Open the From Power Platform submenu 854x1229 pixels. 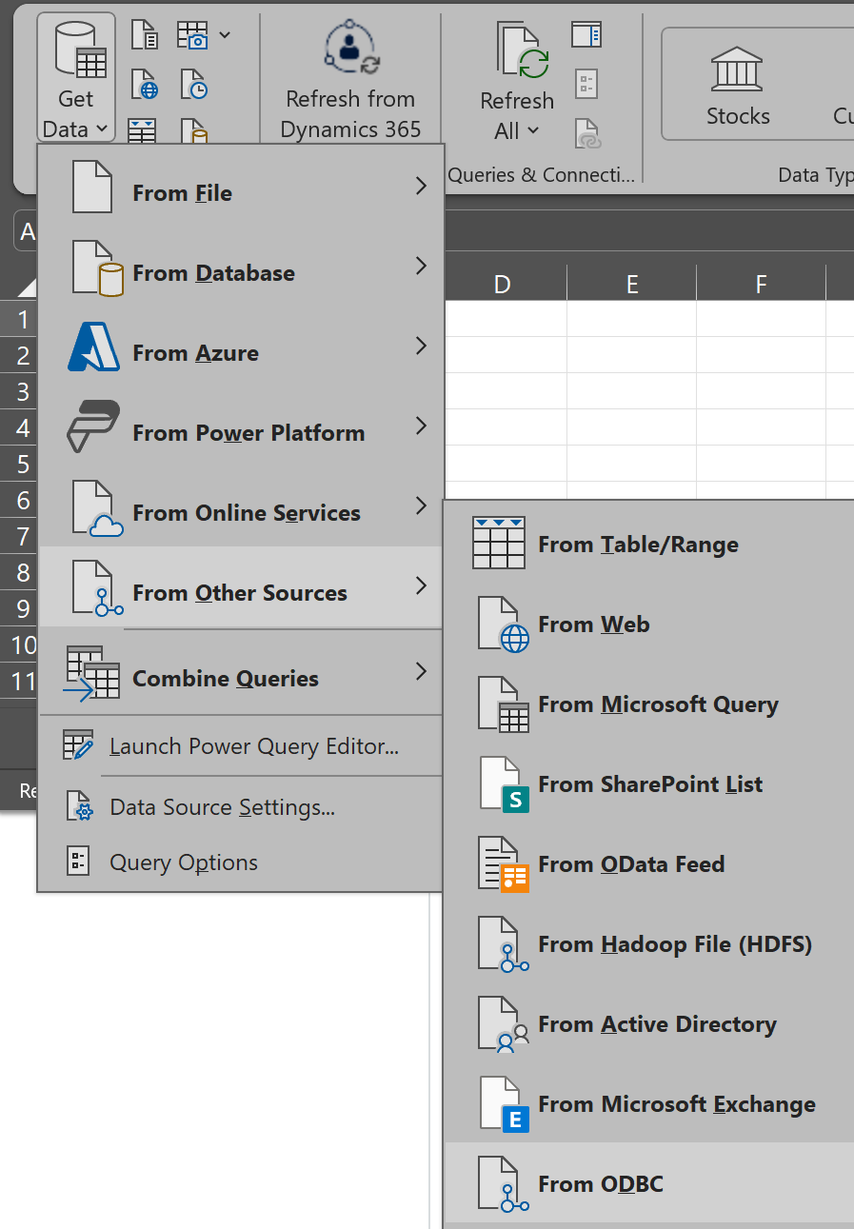click(x=240, y=426)
